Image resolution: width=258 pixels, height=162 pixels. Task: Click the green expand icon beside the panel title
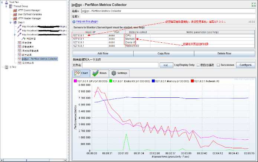(254, 5)
